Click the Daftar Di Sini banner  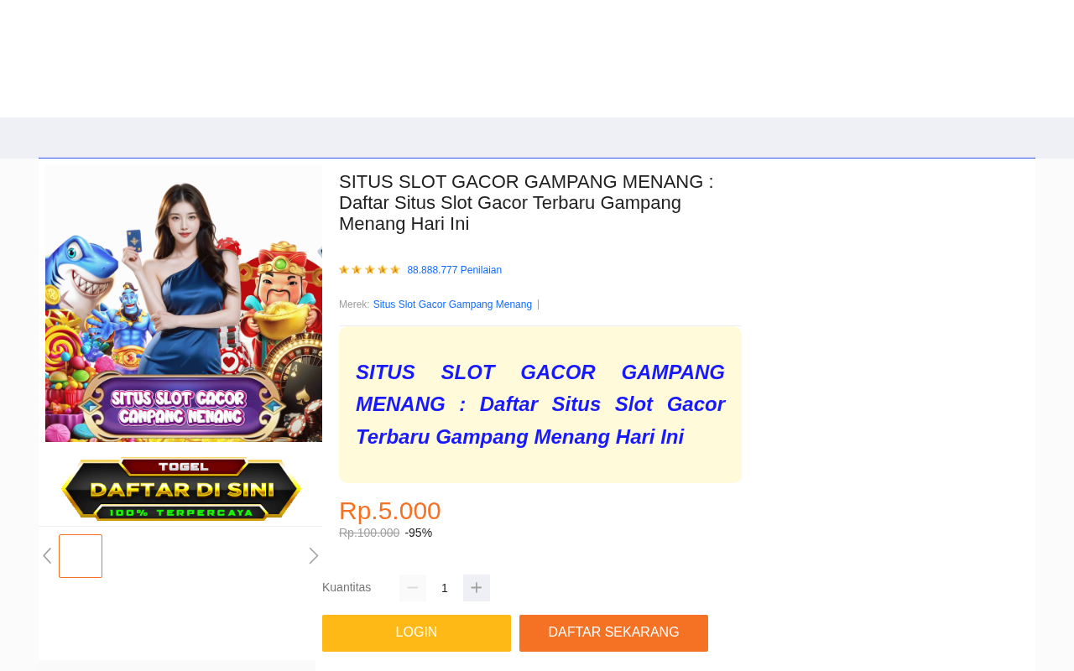click(181, 488)
